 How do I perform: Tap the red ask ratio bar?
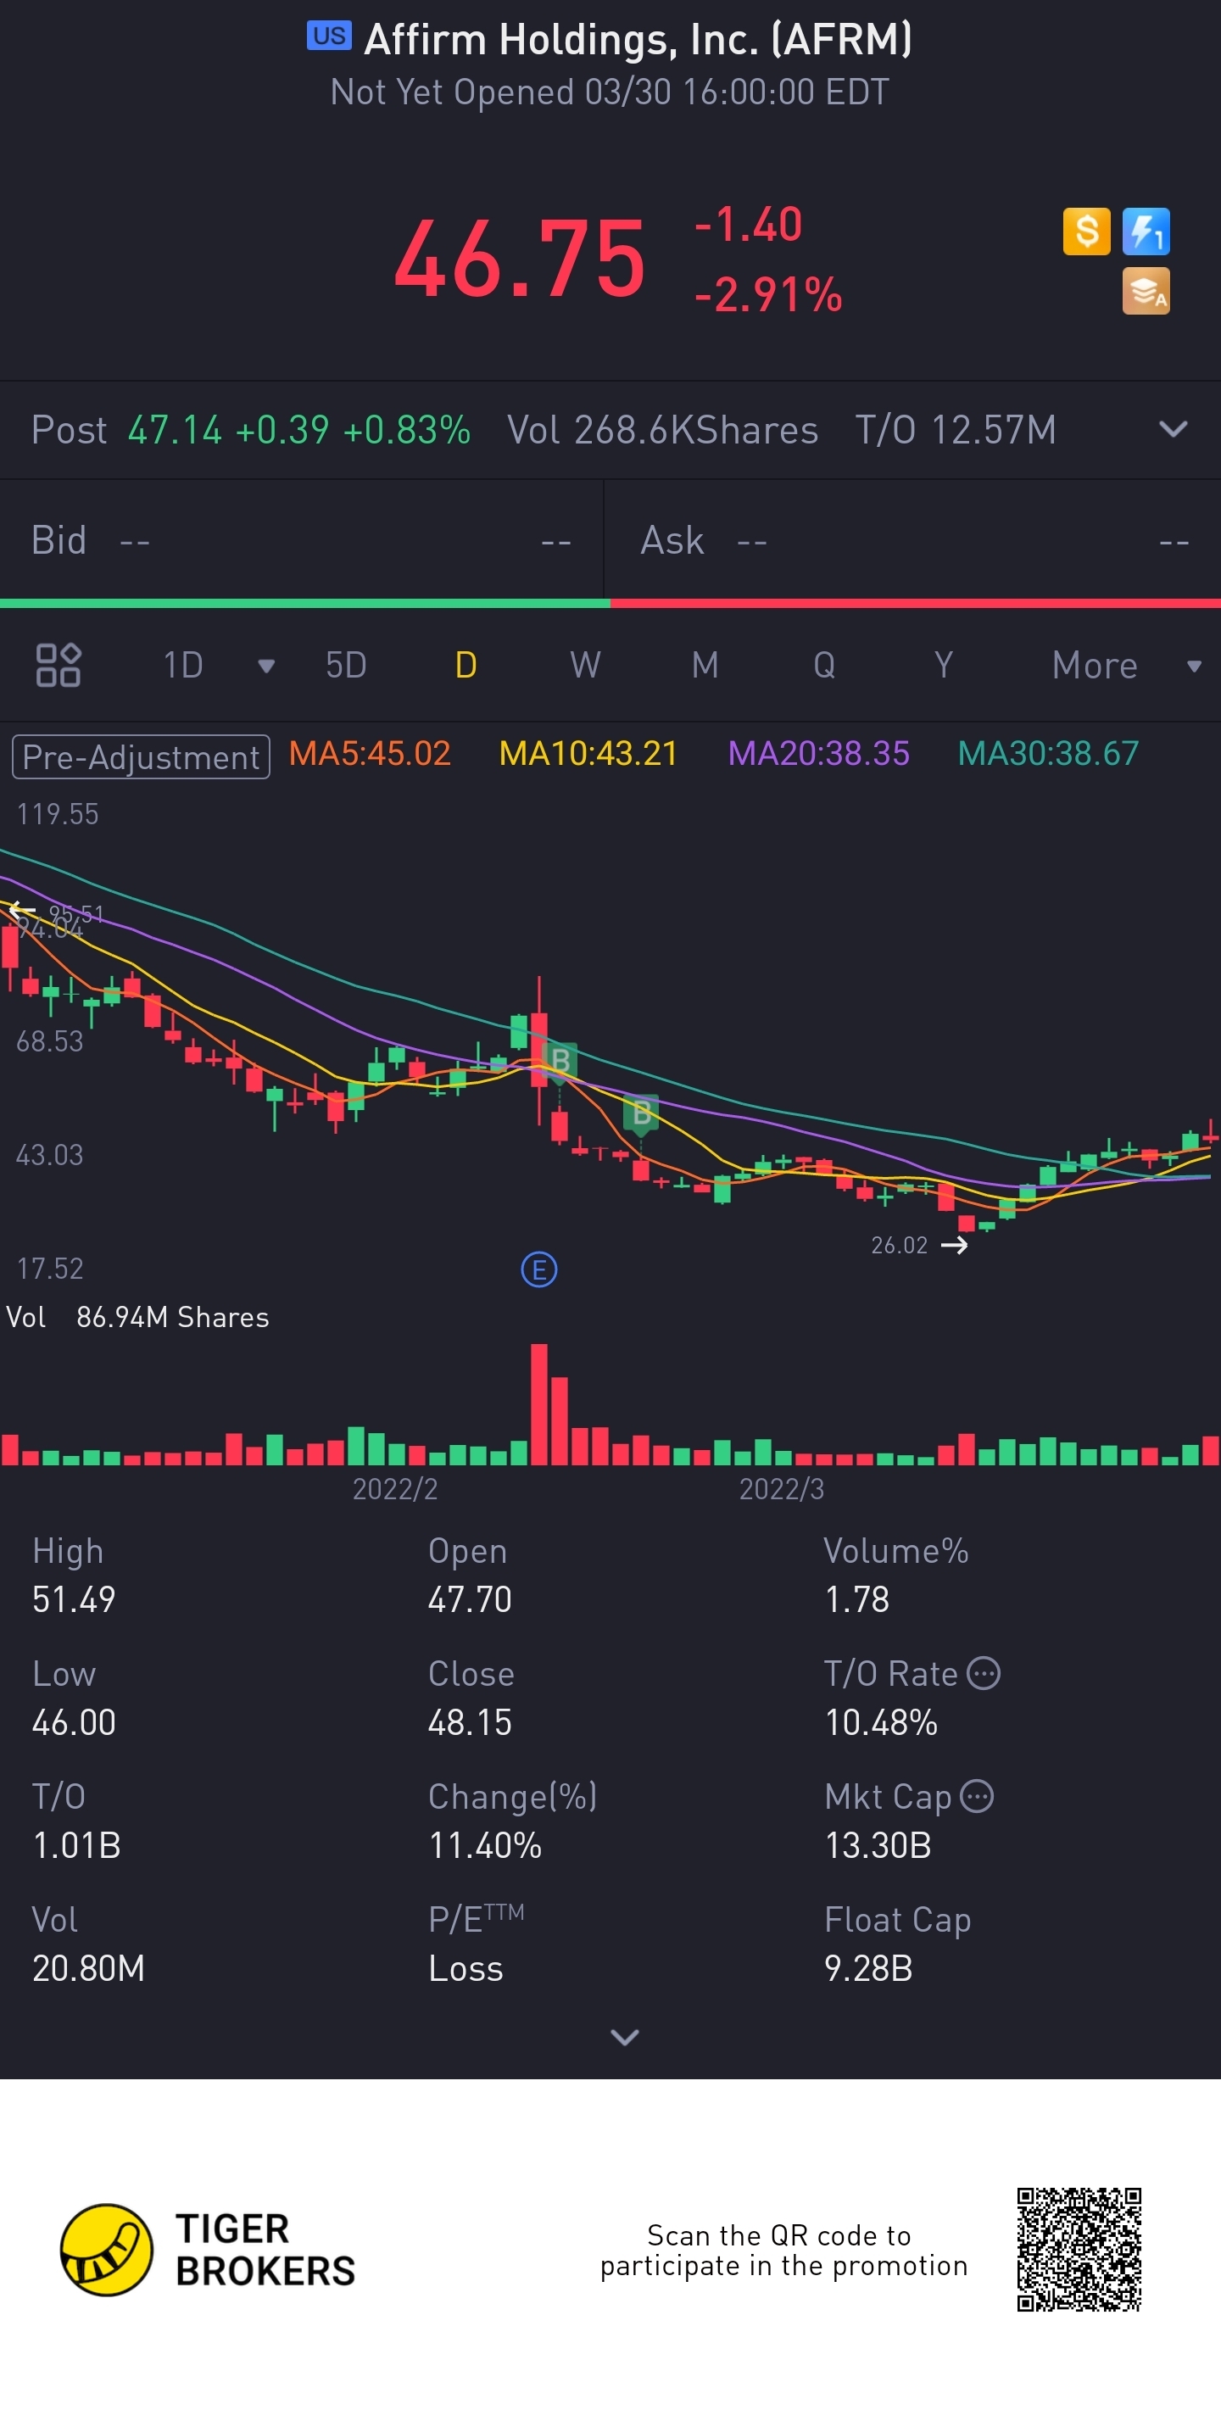(916, 604)
